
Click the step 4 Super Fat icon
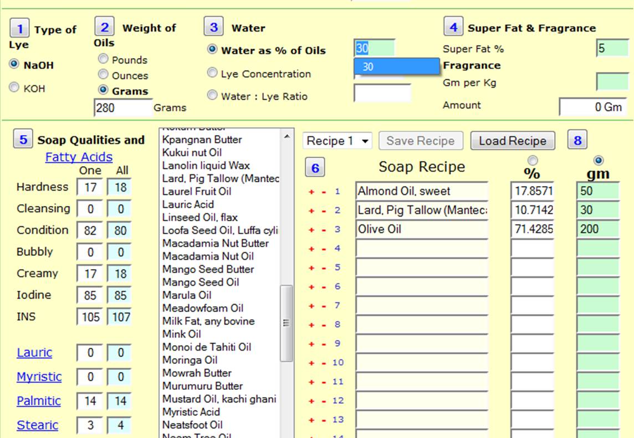point(453,27)
